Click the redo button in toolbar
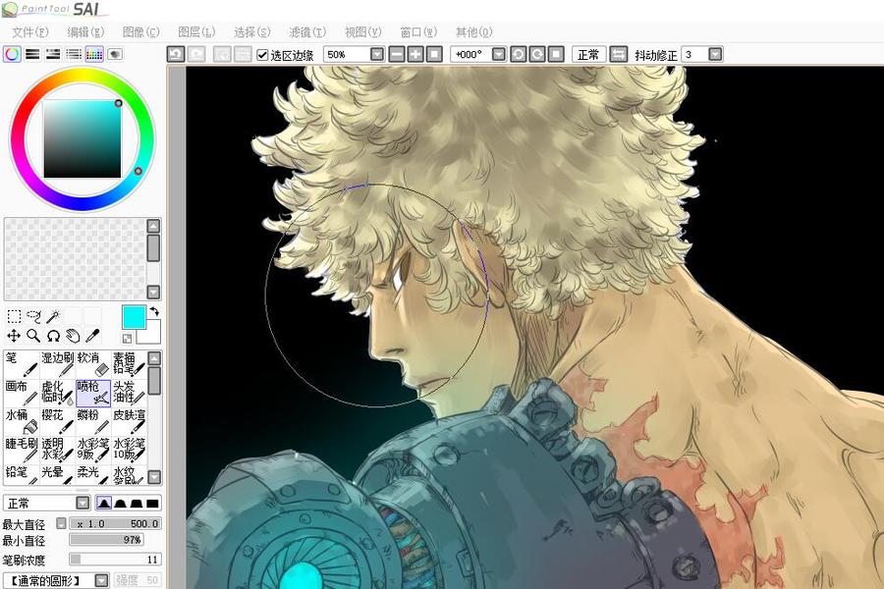This screenshot has width=884, height=589. [x=196, y=54]
